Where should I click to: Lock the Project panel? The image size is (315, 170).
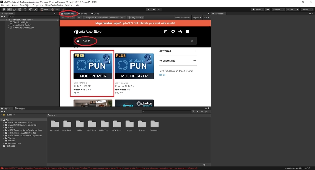[206, 109]
